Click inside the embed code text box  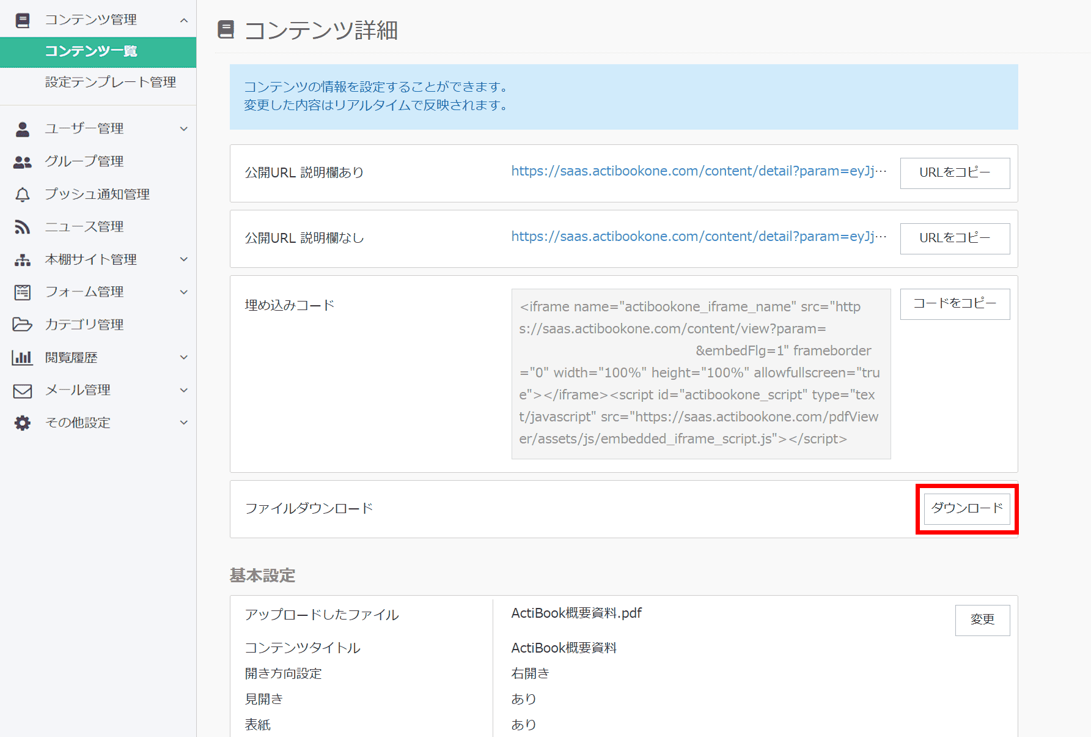(x=700, y=373)
